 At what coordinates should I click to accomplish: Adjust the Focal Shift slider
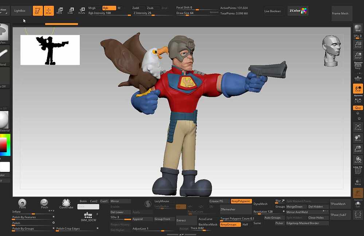(x=197, y=8)
